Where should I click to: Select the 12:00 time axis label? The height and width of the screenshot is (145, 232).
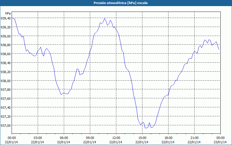coord(116,138)
